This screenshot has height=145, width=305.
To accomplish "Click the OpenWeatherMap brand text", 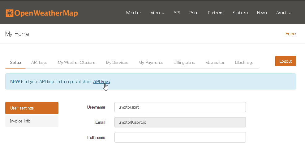I will point(46,13).
